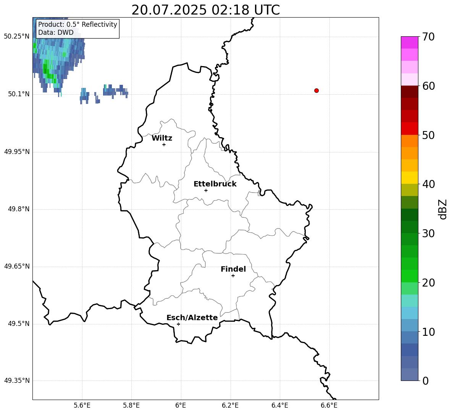
Task: Click the 6.4°E longitude label
Action: [279, 406]
